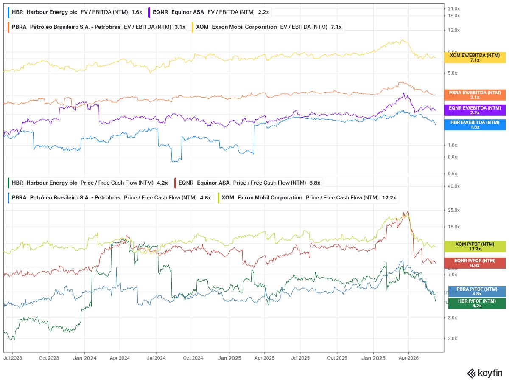509x382 pixels.
Task: Click the 25.0x value on lower axis
Action: click(x=454, y=210)
